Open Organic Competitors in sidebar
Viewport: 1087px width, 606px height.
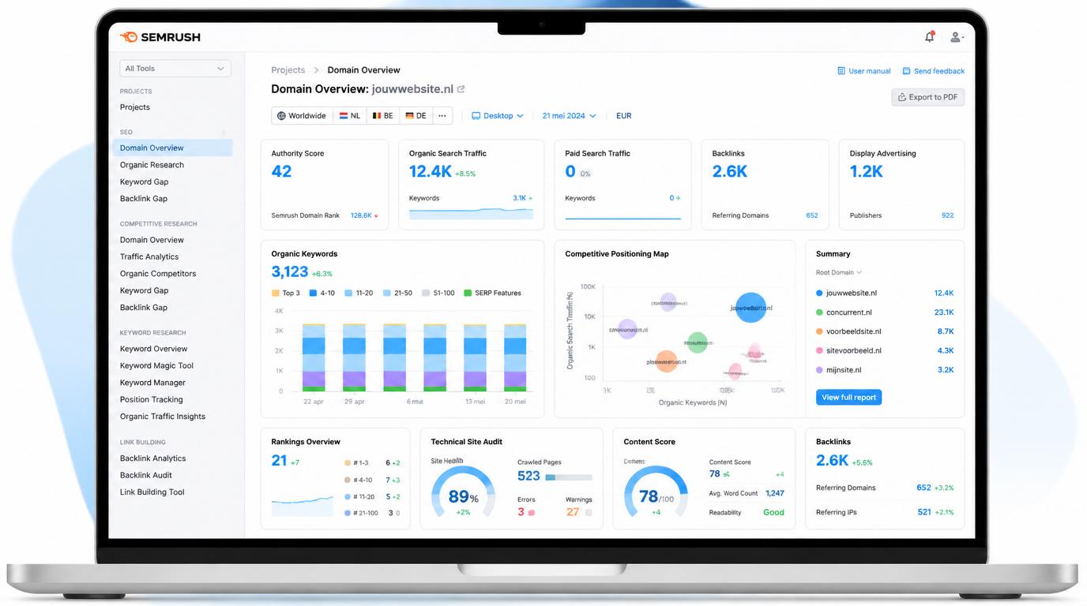click(x=158, y=274)
